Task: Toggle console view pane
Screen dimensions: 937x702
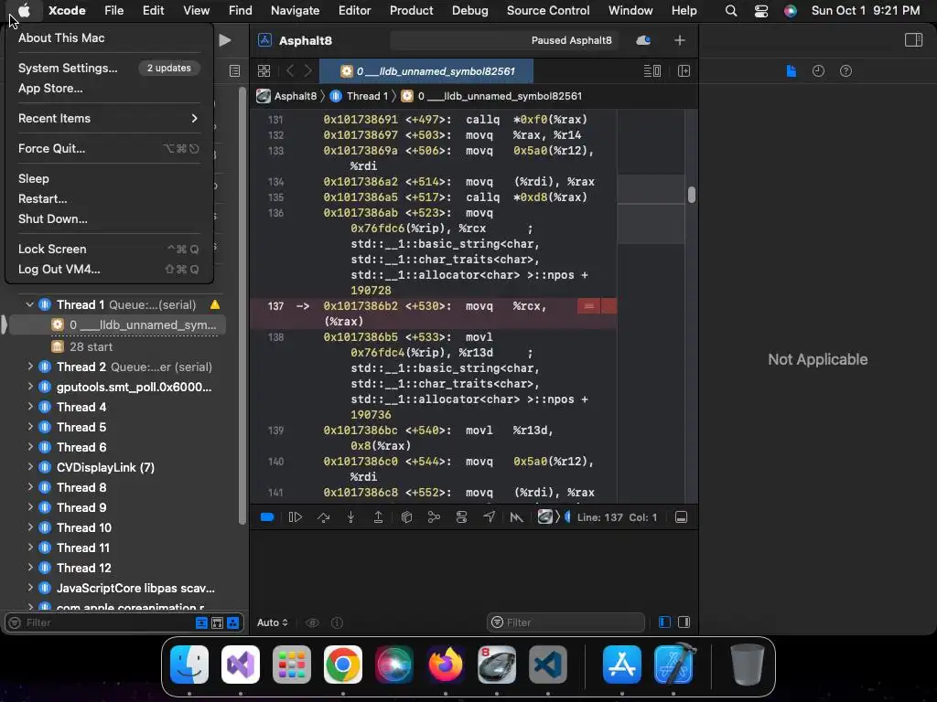Action: click(x=684, y=622)
